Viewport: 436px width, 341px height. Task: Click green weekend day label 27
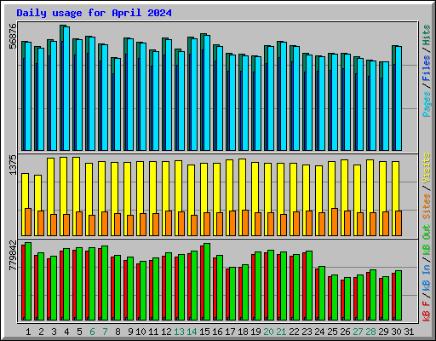[358, 332]
